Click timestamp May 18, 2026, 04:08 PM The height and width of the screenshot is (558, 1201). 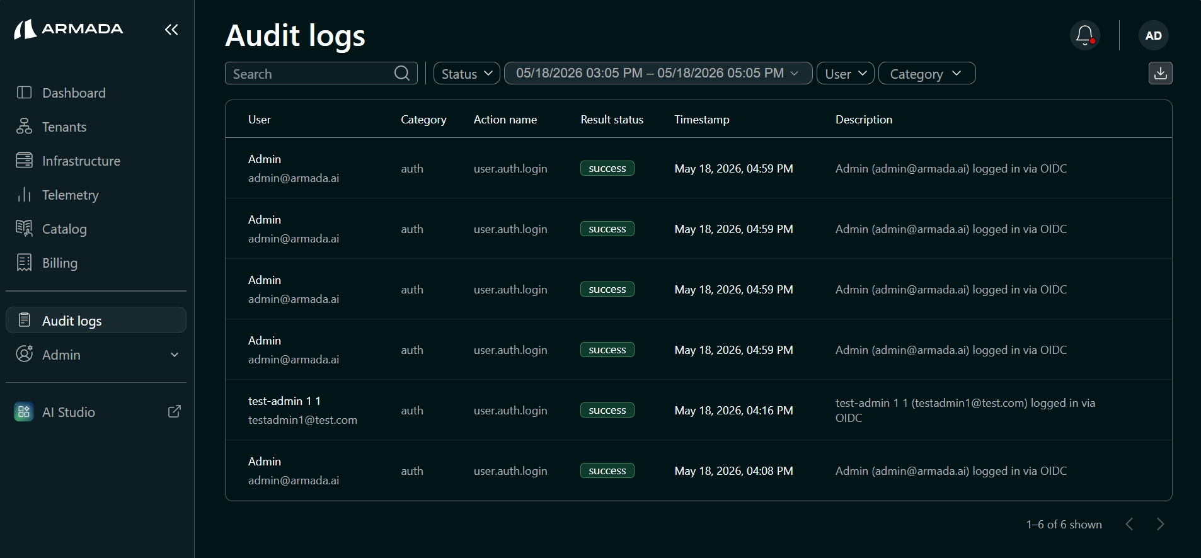(x=733, y=470)
